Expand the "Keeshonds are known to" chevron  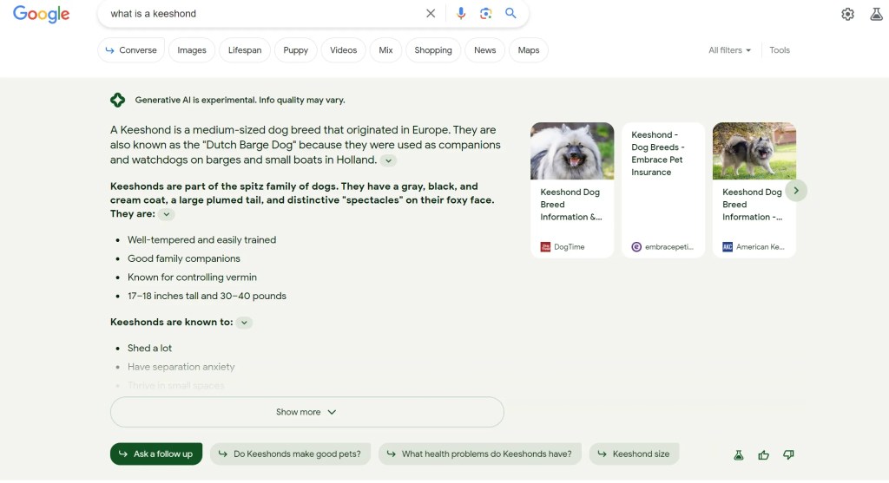[x=245, y=323]
